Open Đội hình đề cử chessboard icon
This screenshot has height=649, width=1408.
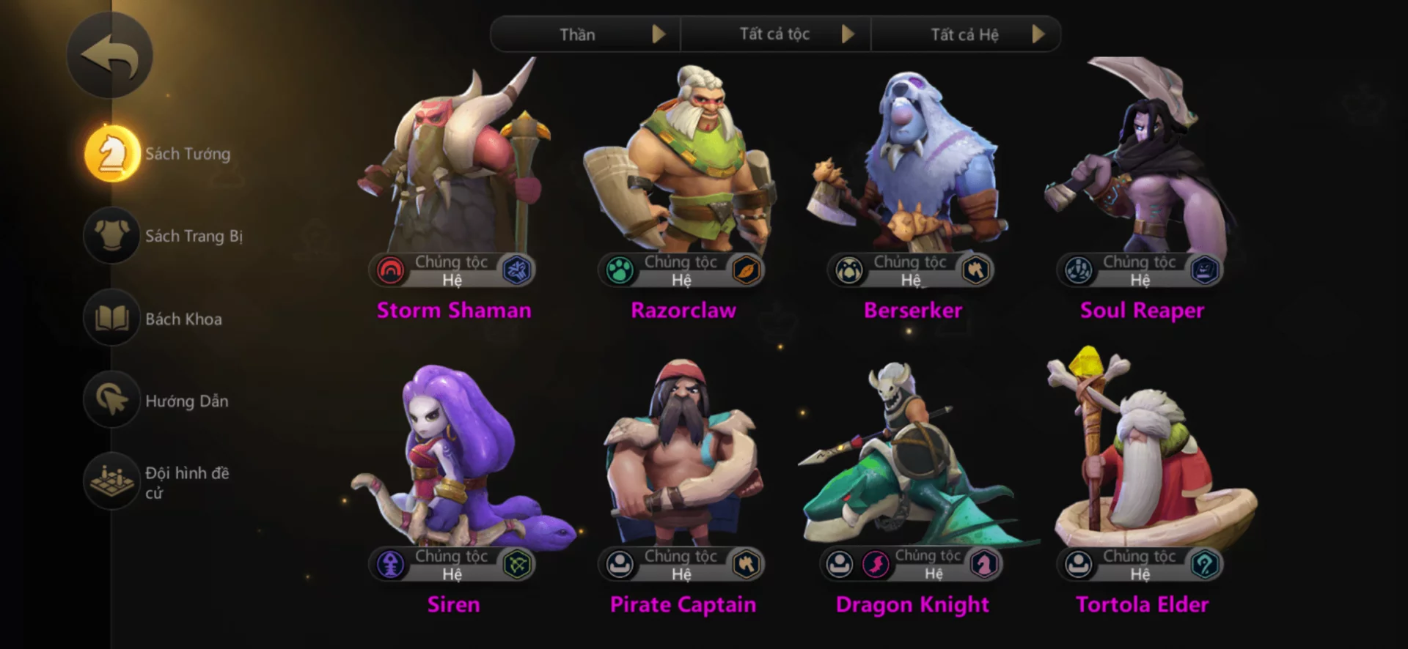pyautogui.click(x=111, y=482)
